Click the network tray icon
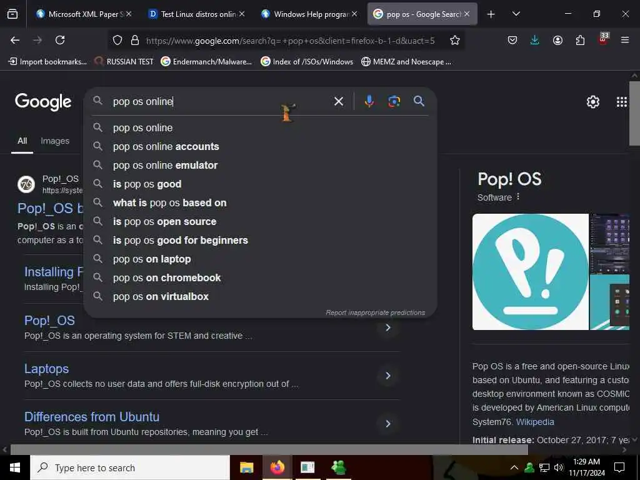The height and width of the screenshot is (480, 640). pos(544,467)
